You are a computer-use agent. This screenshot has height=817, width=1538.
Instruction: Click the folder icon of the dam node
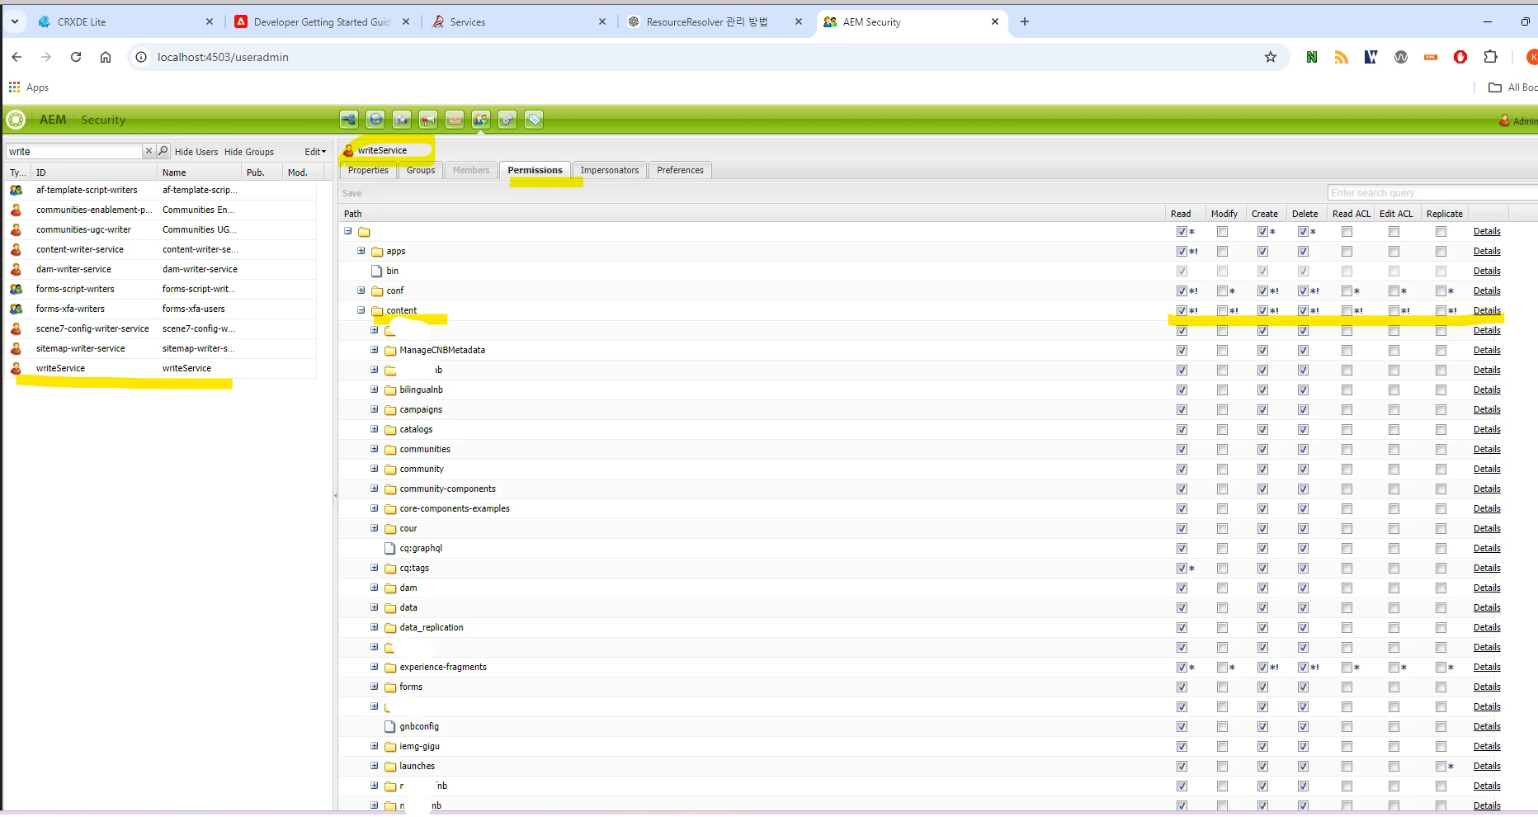point(391,588)
